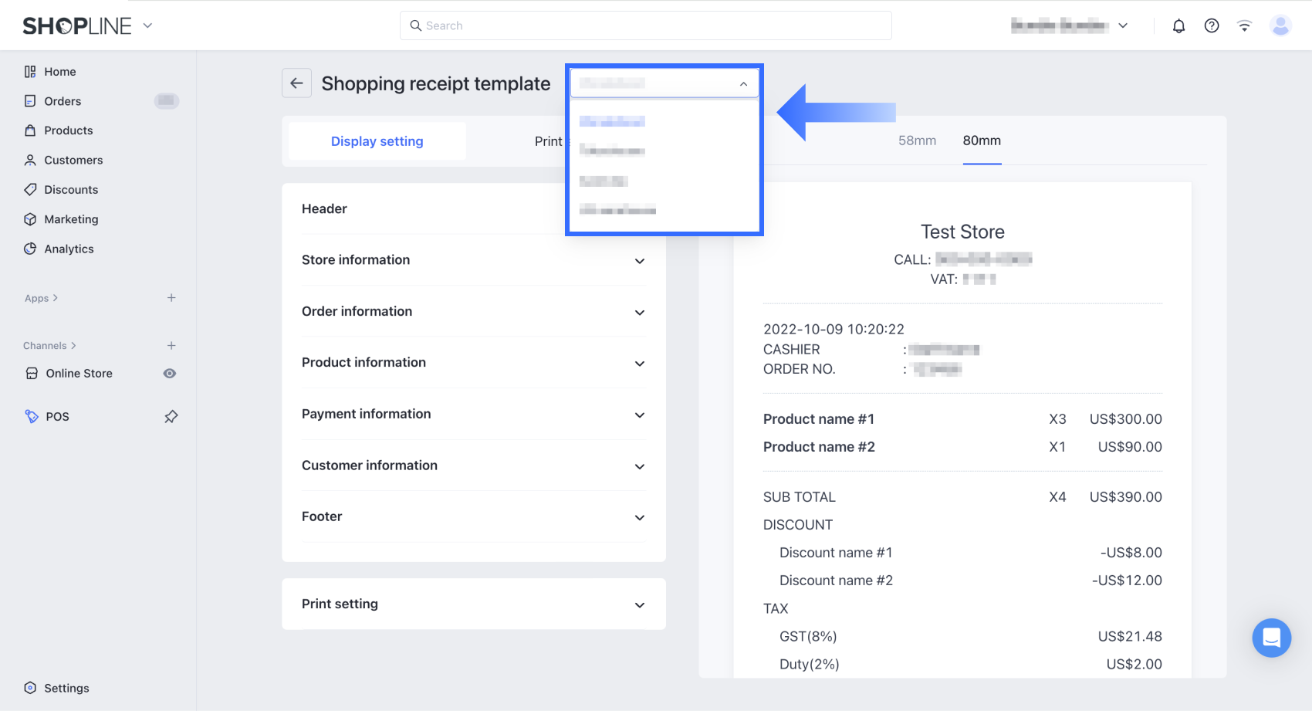1312x711 pixels.
Task: Switch to the 58mm paper tab
Action: (917, 141)
